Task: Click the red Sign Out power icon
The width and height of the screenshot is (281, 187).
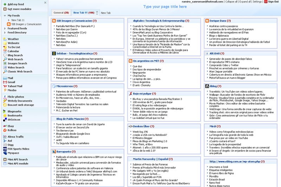Action: click(x=266, y=2)
